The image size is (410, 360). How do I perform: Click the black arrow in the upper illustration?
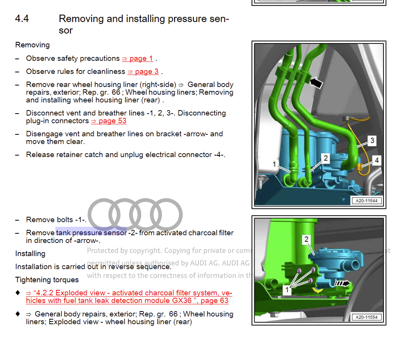point(316,82)
